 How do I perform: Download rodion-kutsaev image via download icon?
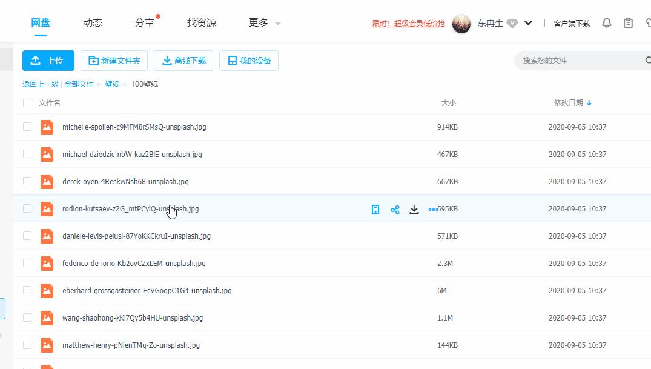[x=414, y=208]
